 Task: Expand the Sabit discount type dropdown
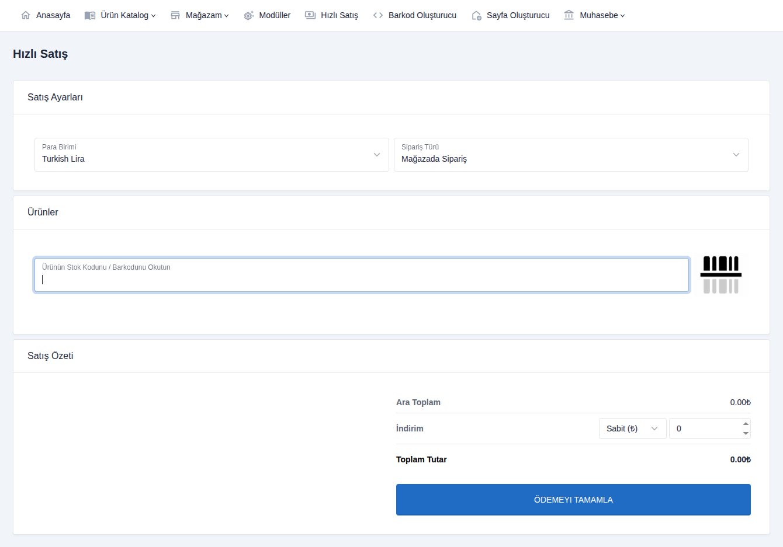(x=632, y=428)
